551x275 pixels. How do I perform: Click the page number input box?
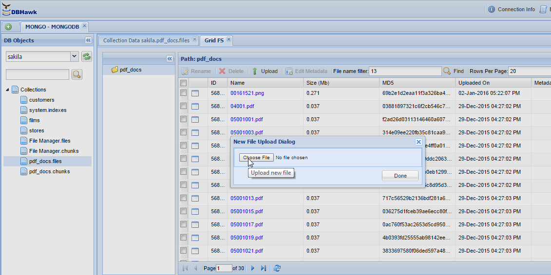tap(224, 268)
